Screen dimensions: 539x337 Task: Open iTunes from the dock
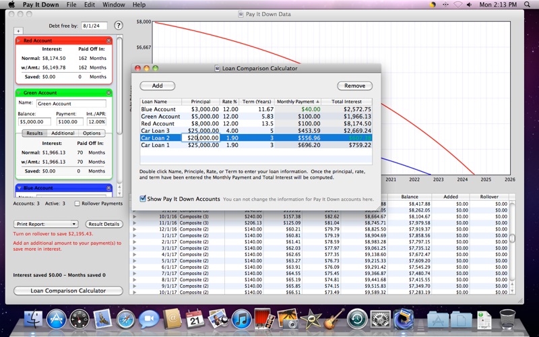tap(241, 319)
